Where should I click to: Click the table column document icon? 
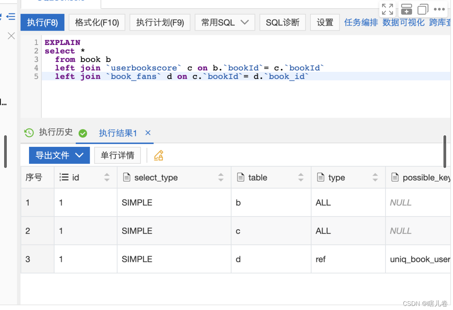coord(240,177)
